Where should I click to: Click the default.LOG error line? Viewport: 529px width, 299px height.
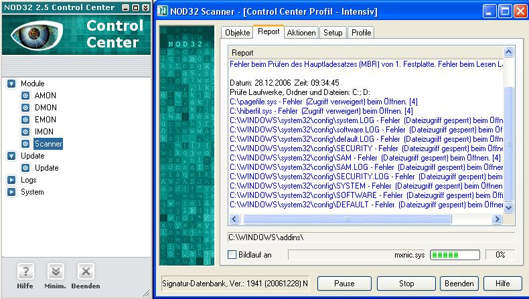click(x=366, y=139)
